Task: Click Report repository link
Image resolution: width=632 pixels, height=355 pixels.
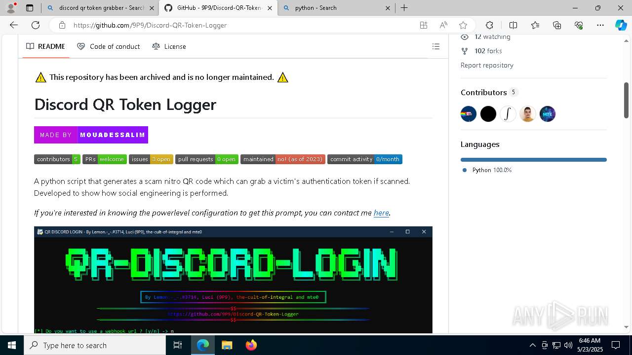Action: point(487,65)
